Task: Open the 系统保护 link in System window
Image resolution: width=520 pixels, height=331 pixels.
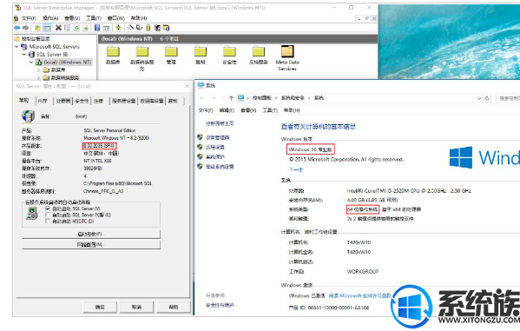Action: pos(215,156)
